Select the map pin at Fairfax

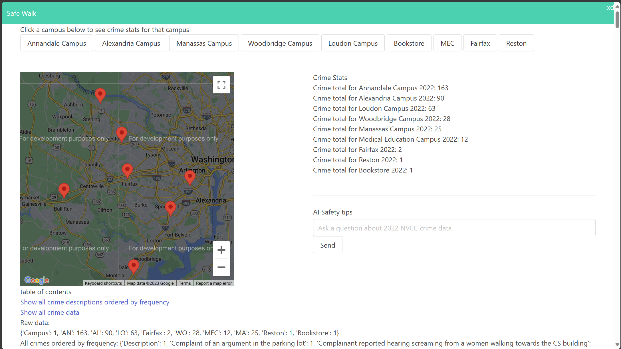click(x=127, y=170)
